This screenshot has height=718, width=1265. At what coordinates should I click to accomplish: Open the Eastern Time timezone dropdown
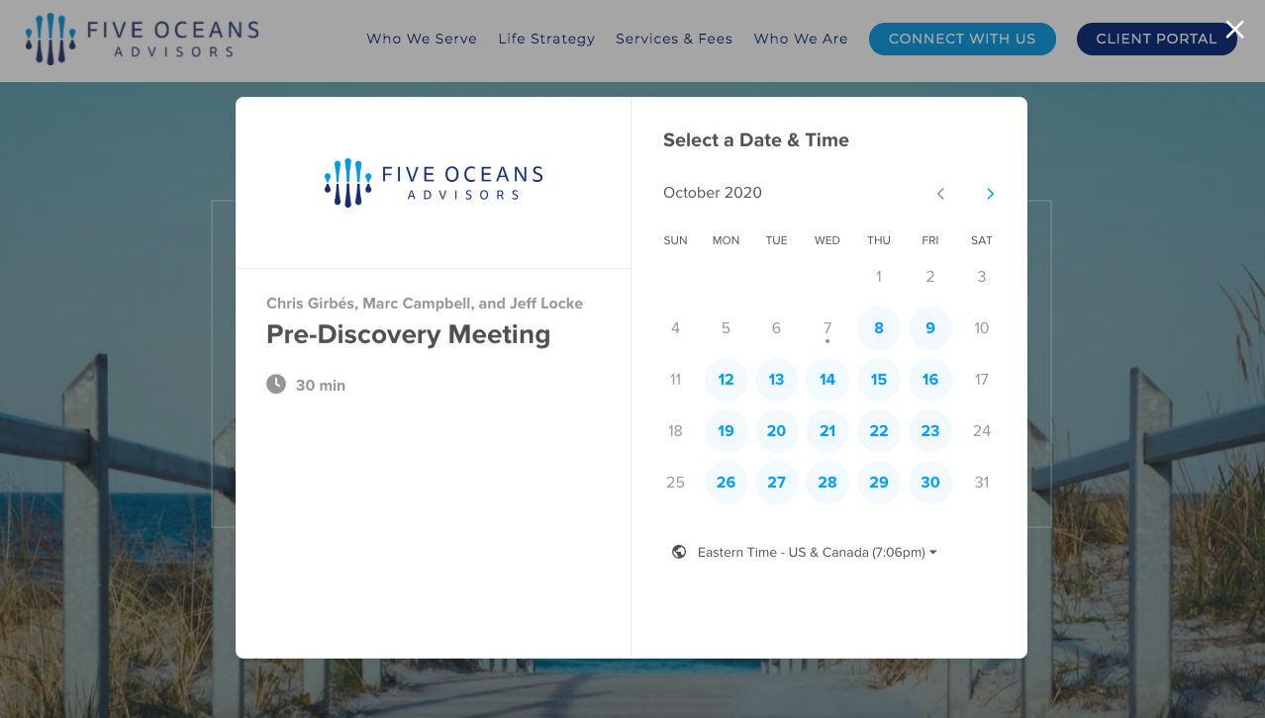click(x=814, y=552)
